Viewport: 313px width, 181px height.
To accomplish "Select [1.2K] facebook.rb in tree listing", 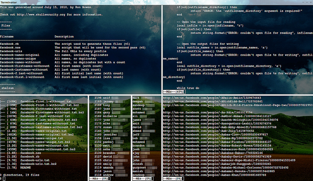I will coord(23,157).
